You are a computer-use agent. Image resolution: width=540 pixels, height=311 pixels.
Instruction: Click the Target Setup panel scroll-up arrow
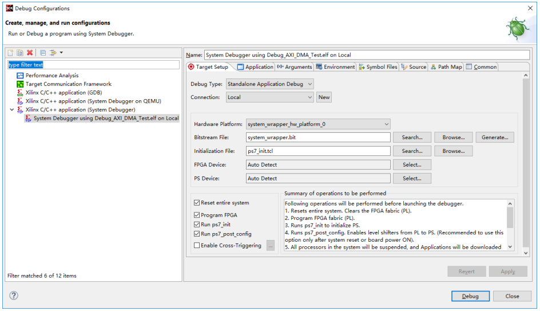526,75
